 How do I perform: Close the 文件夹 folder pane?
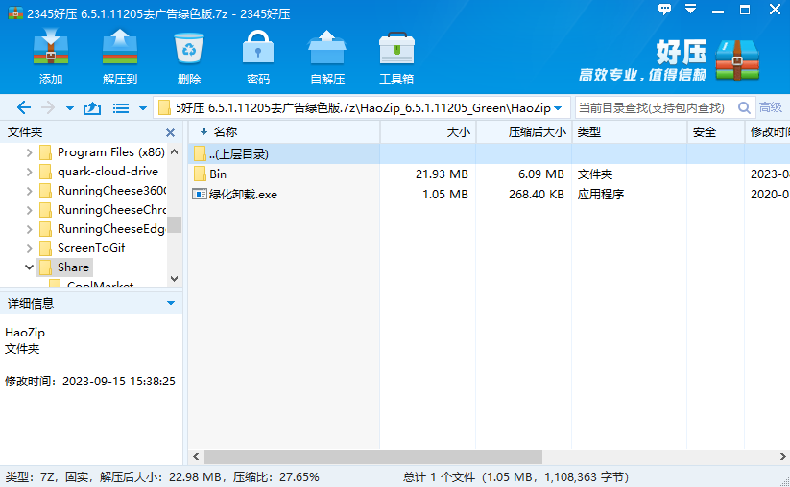(x=170, y=133)
